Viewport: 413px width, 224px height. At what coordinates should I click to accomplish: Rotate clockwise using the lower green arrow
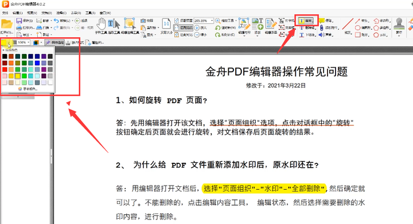pos(217,35)
